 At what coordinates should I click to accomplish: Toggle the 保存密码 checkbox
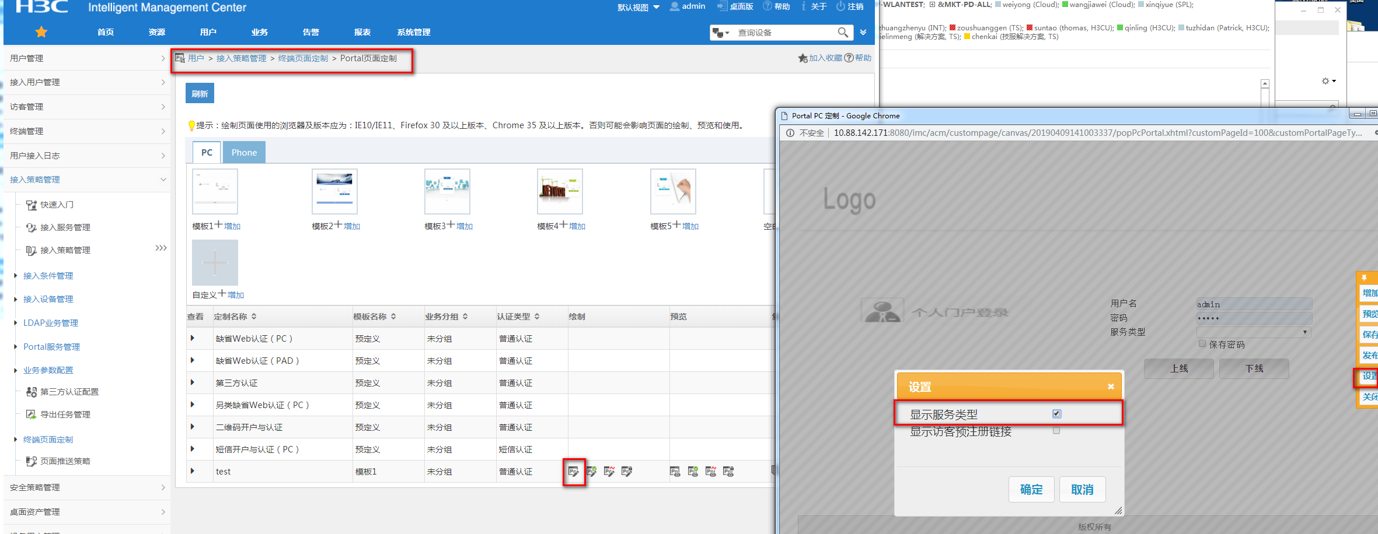(x=1202, y=344)
